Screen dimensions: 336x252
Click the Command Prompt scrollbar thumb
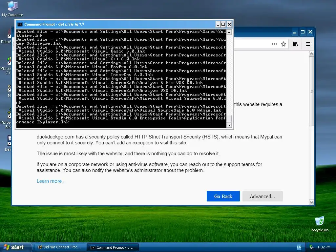[x=229, y=119]
